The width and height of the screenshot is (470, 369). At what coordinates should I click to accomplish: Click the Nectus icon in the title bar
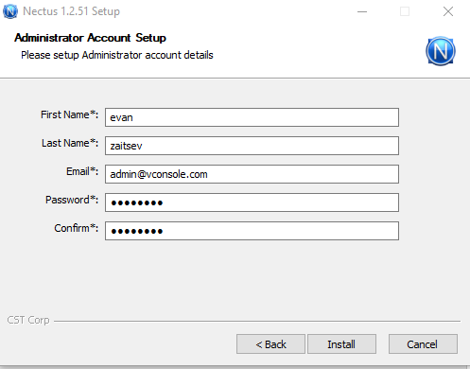[x=10, y=11]
